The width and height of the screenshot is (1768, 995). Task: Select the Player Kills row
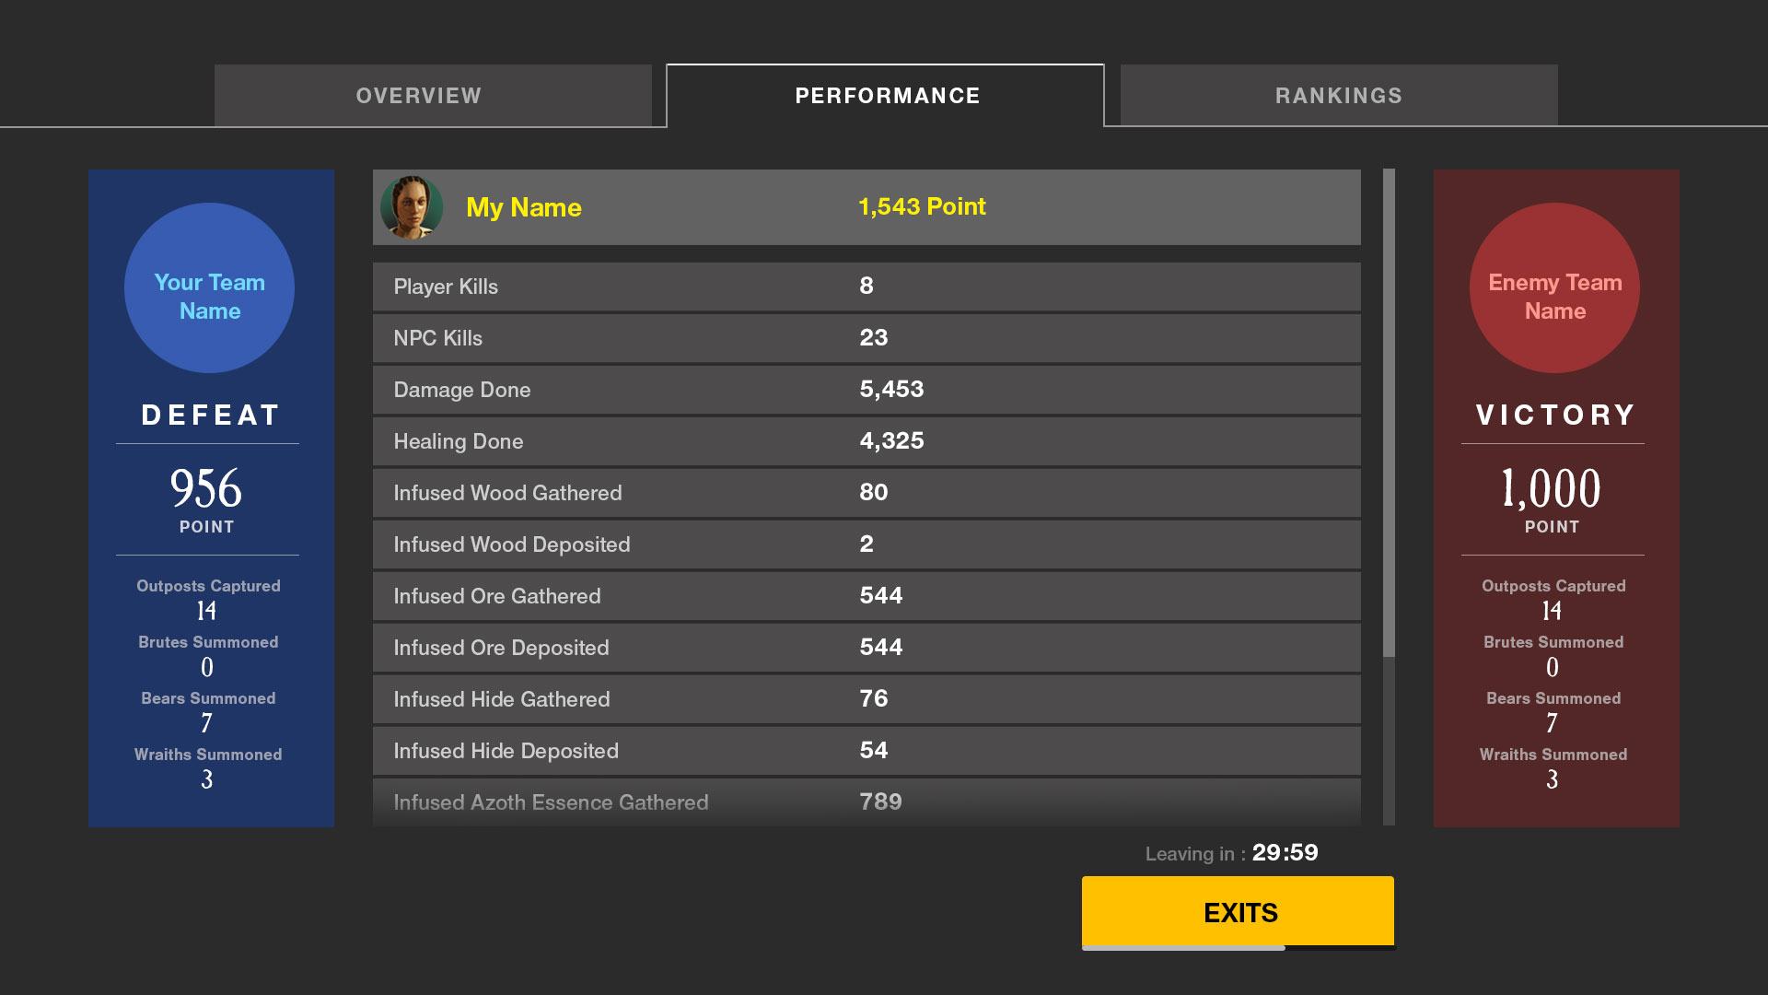[867, 287]
